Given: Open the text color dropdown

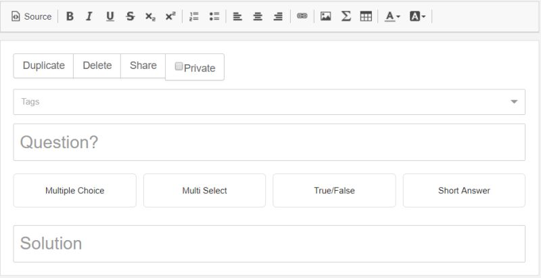Looking at the screenshot, I should click(x=392, y=16).
